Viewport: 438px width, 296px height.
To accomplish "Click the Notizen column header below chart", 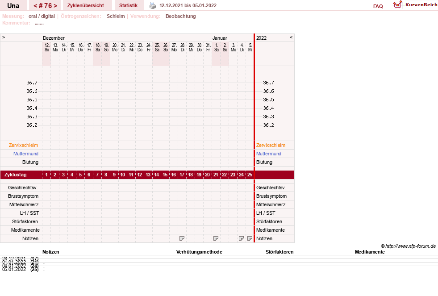I will click(x=51, y=252).
